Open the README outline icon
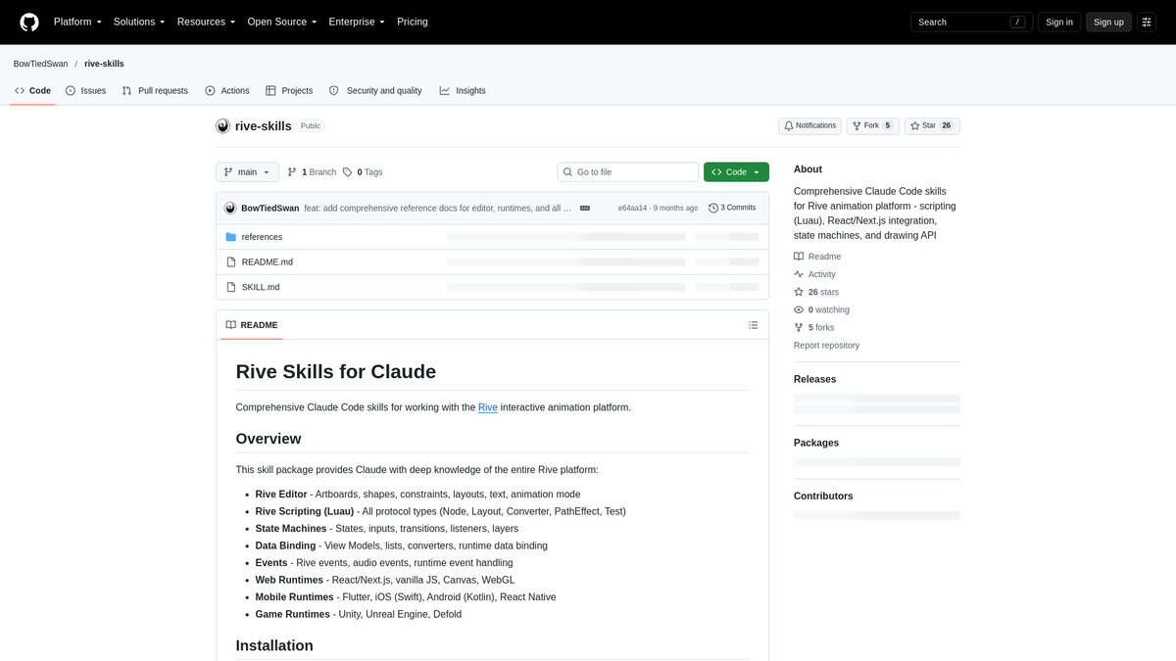 click(753, 325)
